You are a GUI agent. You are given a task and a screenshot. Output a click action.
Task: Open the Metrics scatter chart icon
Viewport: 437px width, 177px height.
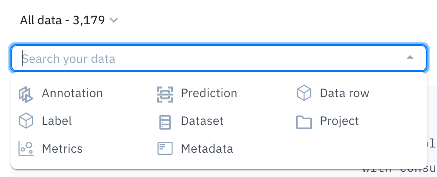pyautogui.click(x=26, y=148)
